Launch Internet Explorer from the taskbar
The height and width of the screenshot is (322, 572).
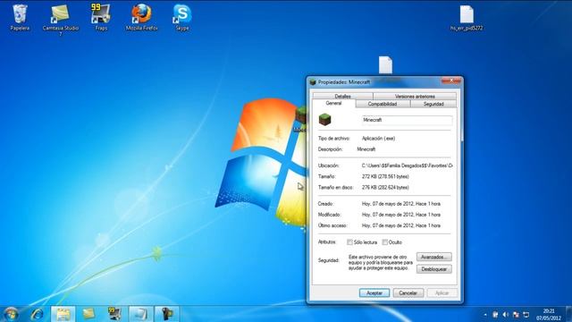[x=37, y=314]
